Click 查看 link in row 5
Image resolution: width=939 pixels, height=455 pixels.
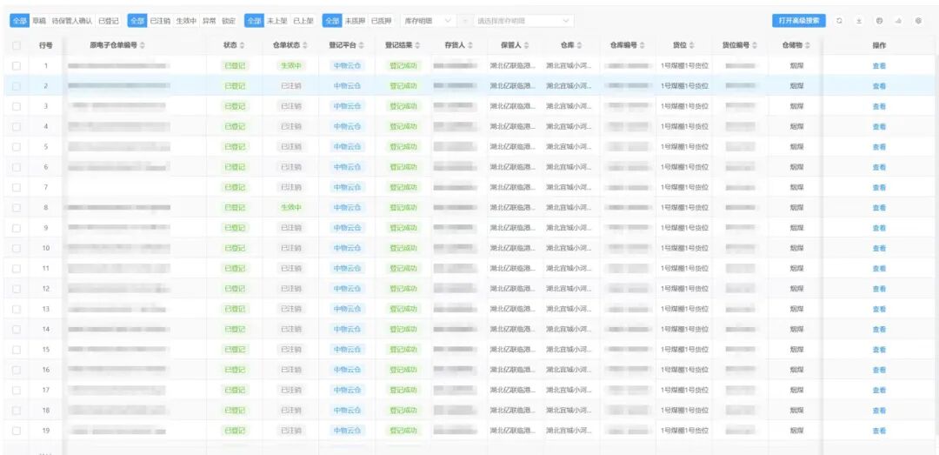[x=879, y=147]
